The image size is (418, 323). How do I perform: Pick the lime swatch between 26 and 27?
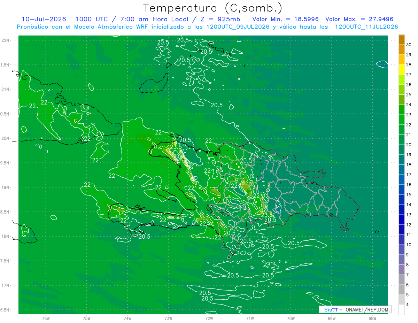(402, 80)
